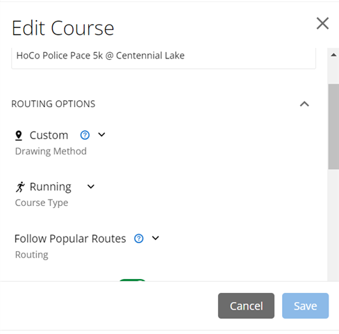Close the Edit Course dialog with X

(322, 24)
